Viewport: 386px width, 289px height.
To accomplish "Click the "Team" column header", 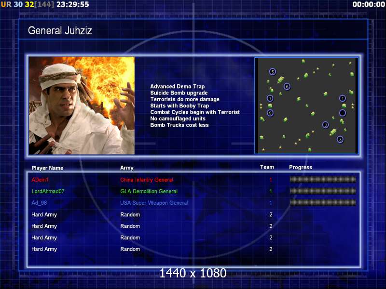I will coord(267,167).
